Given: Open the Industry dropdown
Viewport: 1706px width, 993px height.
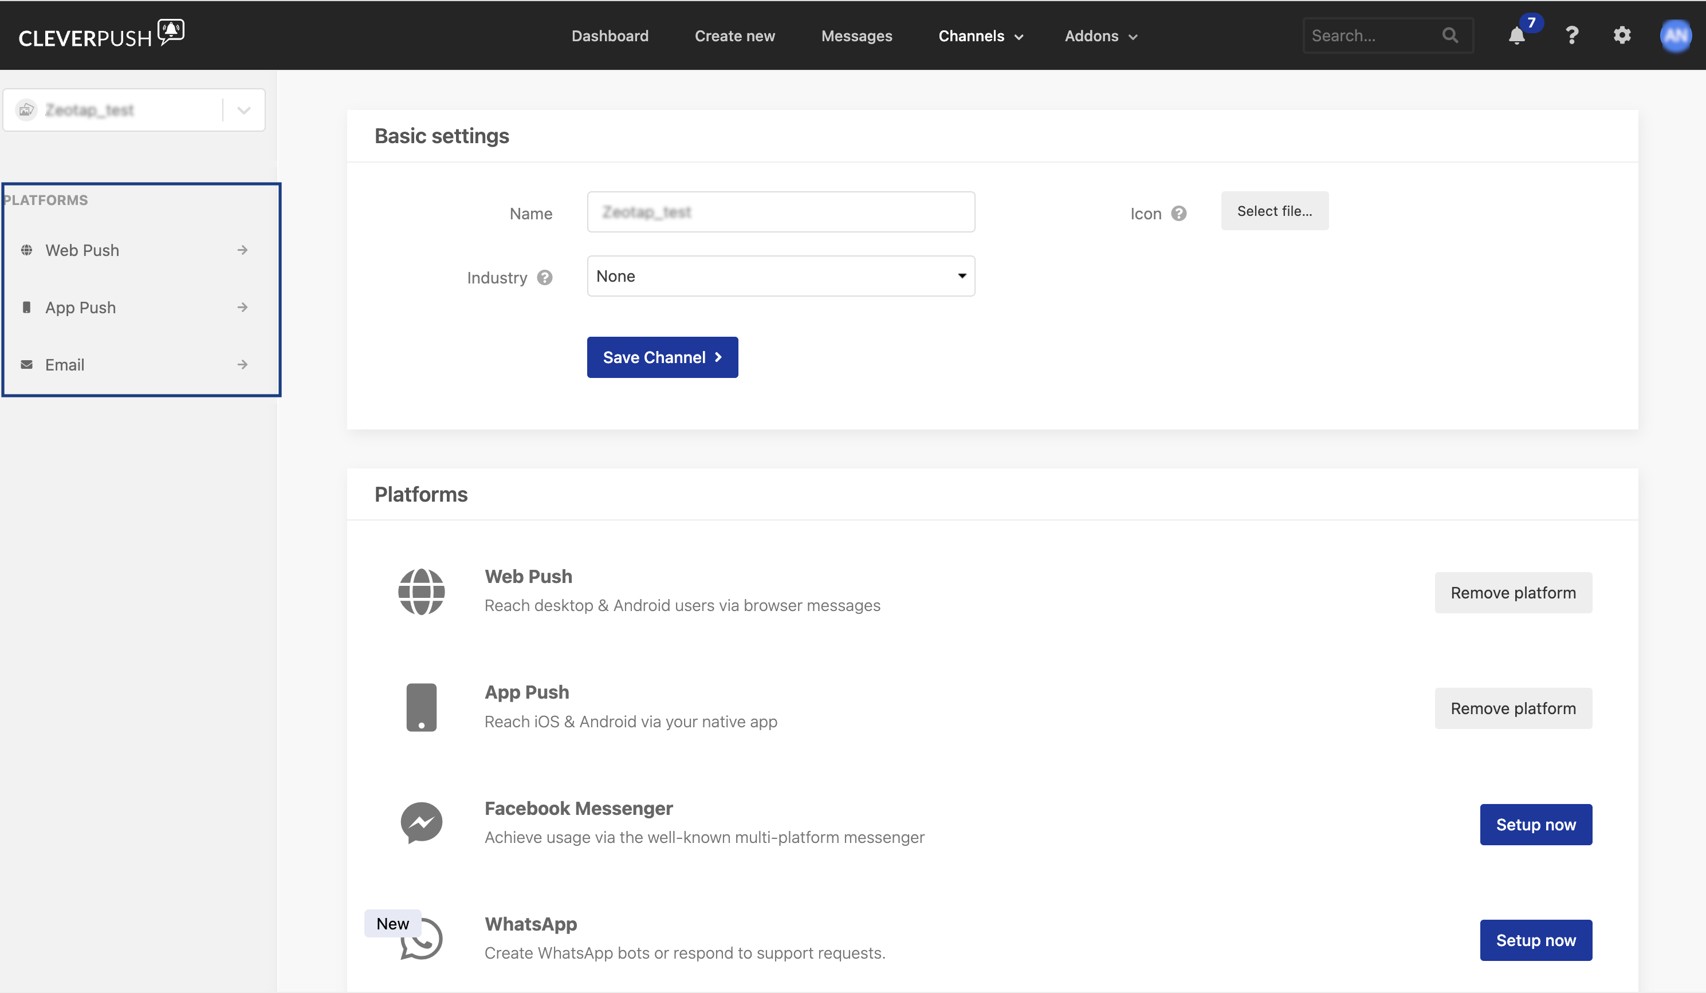Looking at the screenshot, I should (x=781, y=276).
